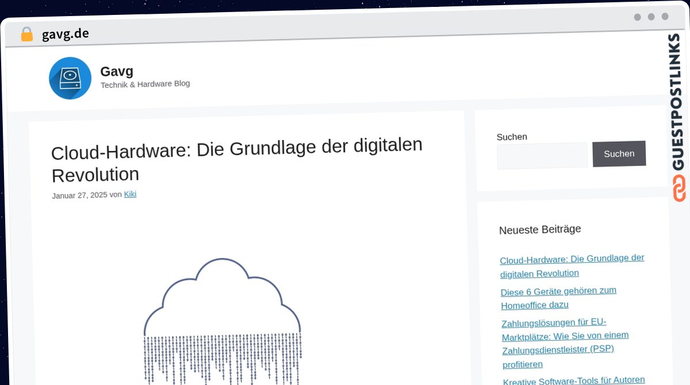Focus the Suchen search input field
Viewport: 690px width, 385px height.
[x=542, y=156]
